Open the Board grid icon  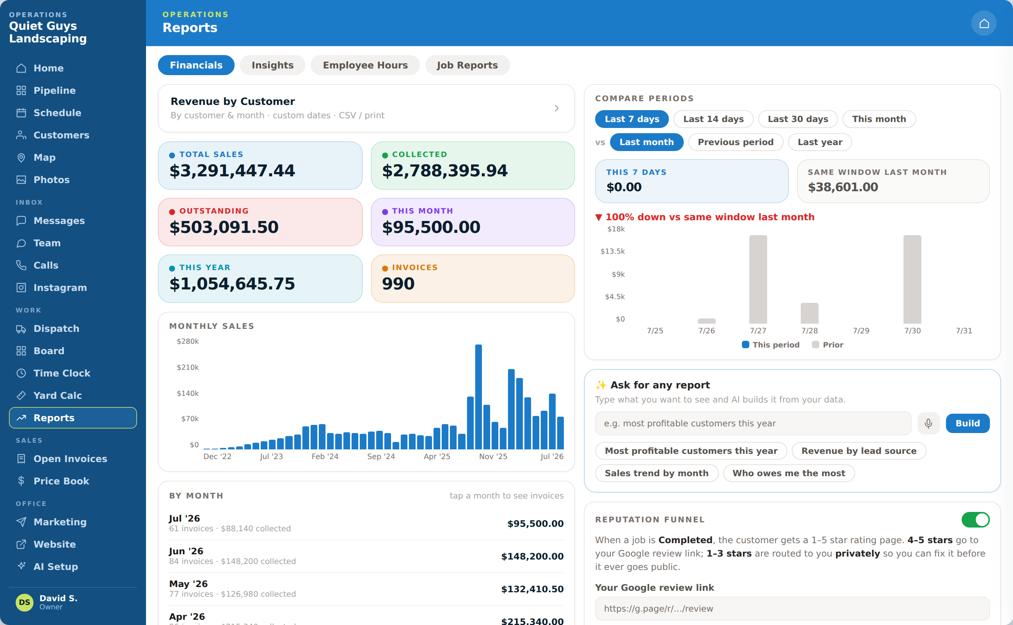tap(21, 351)
